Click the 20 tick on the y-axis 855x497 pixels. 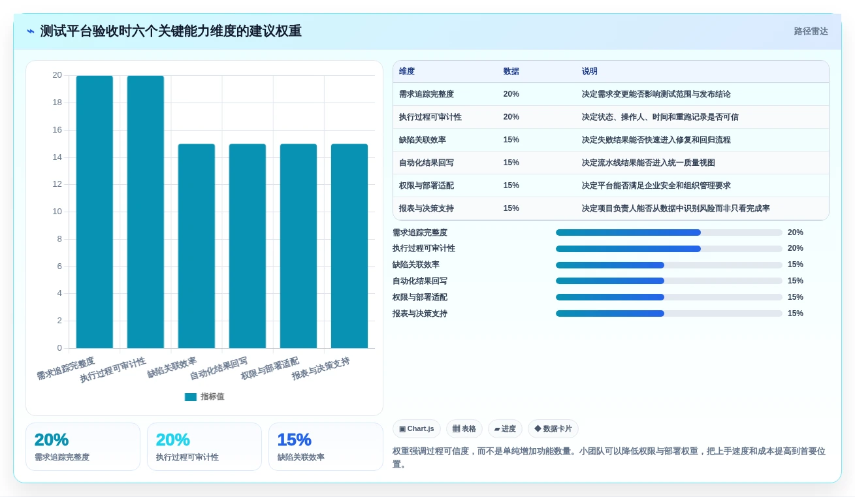(57, 75)
